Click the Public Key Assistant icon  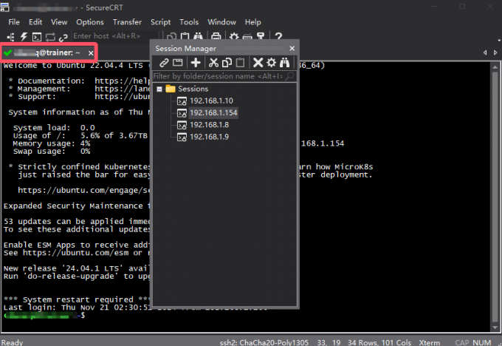click(x=261, y=37)
